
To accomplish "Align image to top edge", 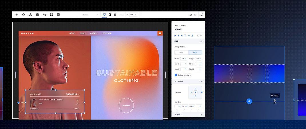I will point(185,35).
